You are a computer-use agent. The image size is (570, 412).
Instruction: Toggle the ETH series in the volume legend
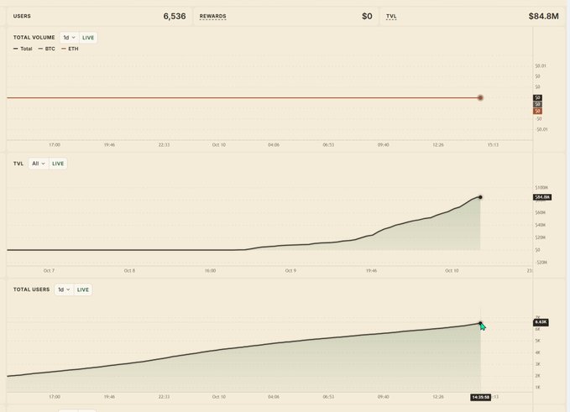(x=70, y=49)
